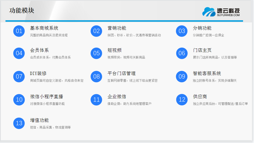Click the 短信、商品采集 description line
The image size is (254, 143).
point(50,127)
